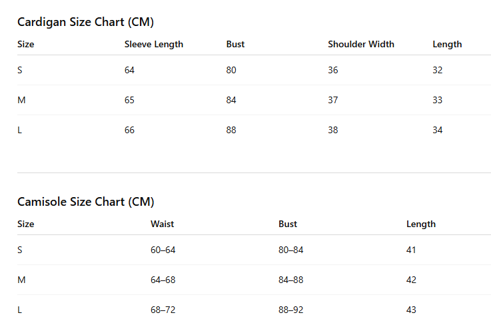The width and height of the screenshot is (491, 329).
Task: Click the camisole Bust column header
Action: (288, 224)
